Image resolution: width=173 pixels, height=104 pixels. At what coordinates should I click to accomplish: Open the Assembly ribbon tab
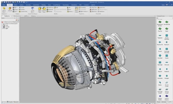coord(28,5)
